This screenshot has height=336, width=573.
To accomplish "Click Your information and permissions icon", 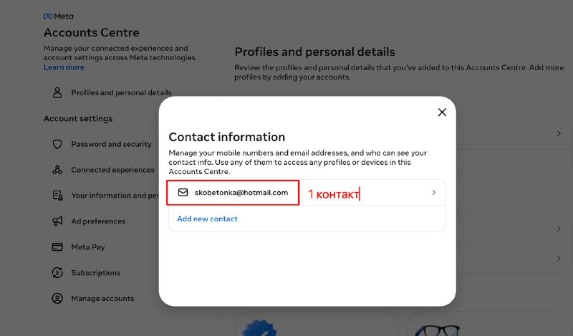I will point(57,196).
